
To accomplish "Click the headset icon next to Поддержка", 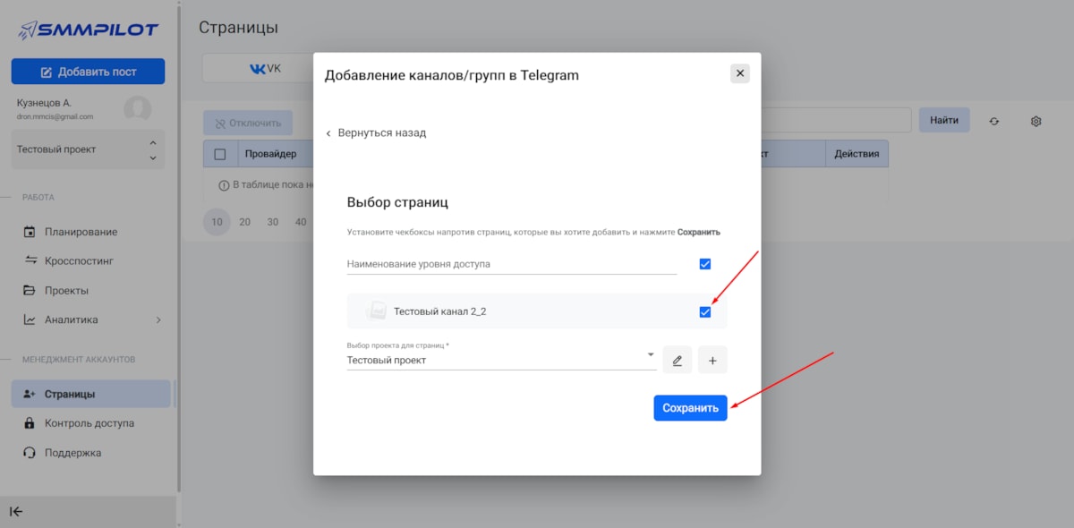I will tap(29, 453).
